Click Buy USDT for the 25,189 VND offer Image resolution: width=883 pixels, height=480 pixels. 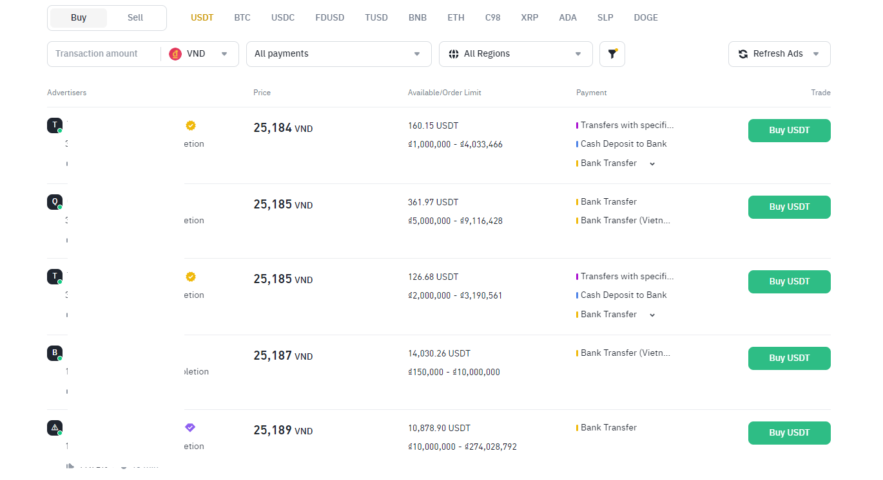pos(789,433)
